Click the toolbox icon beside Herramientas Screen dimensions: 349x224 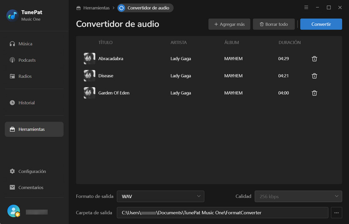click(12, 129)
